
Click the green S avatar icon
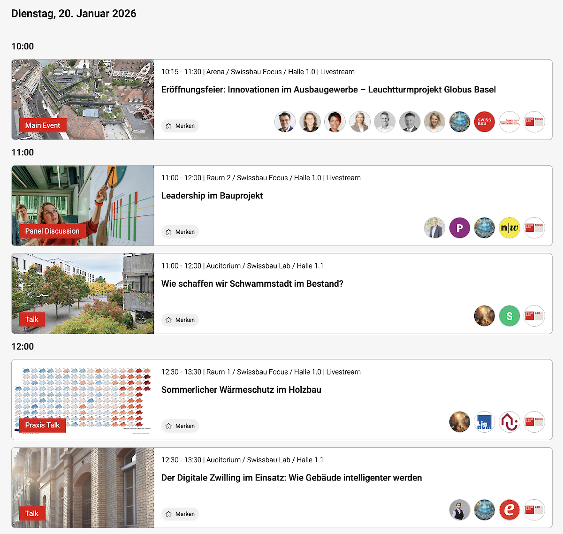coord(509,316)
